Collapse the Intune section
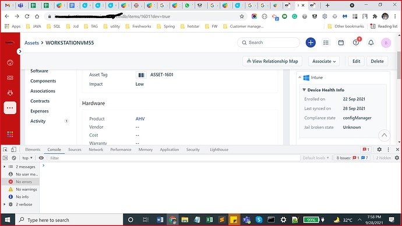 [299, 77]
